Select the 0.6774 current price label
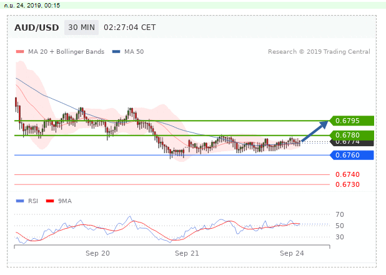This screenshot has height=275, width=386. tap(352, 143)
